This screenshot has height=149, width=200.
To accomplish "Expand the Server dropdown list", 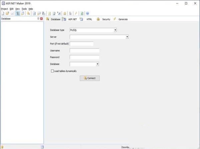I will [x=127, y=37].
